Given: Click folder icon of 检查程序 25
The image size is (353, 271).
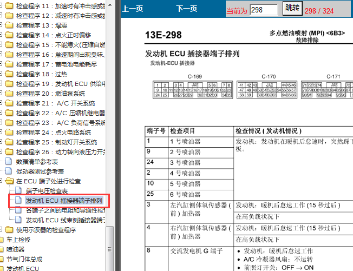Looking at the screenshot, I should 9,142.
